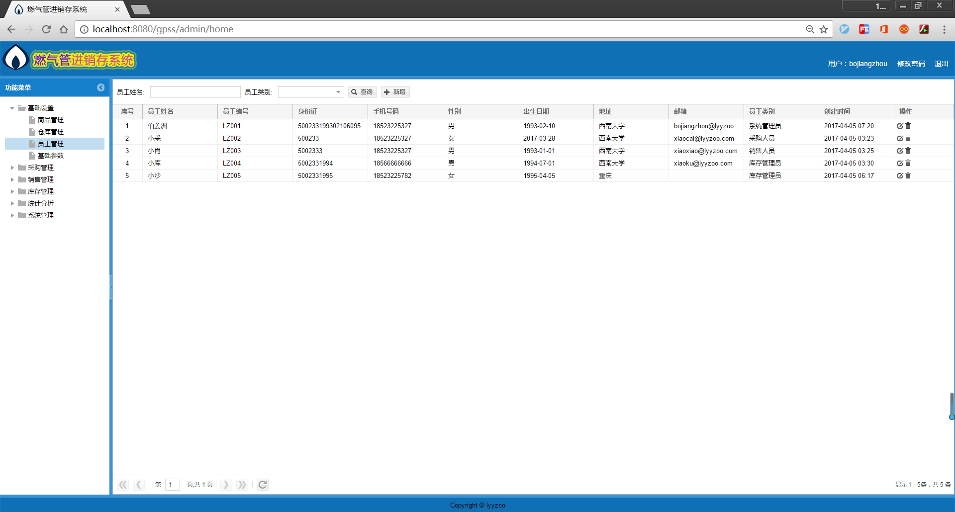The image size is (955, 512).
Task: Collapse the 基础设置 tree folder
Action: (x=12, y=108)
